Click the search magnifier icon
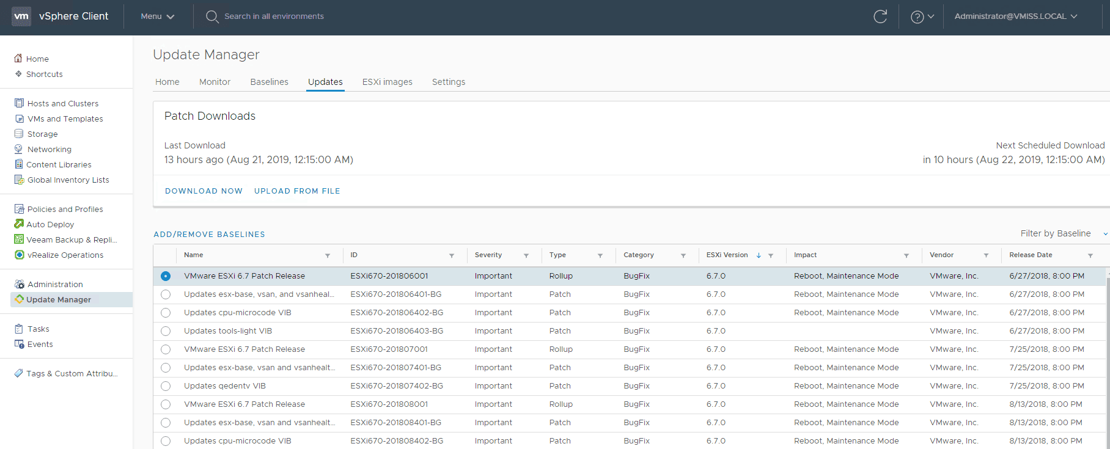Image resolution: width=1110 pixels, height=449 pixels. coord(211,16)
